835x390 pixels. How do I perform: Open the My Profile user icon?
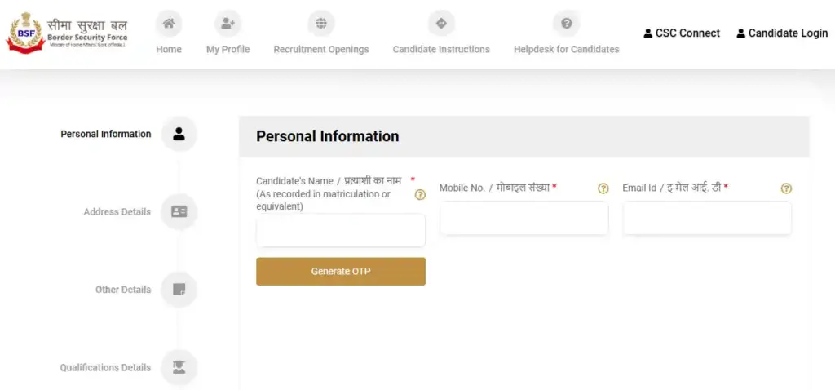[x=228, y=24]
